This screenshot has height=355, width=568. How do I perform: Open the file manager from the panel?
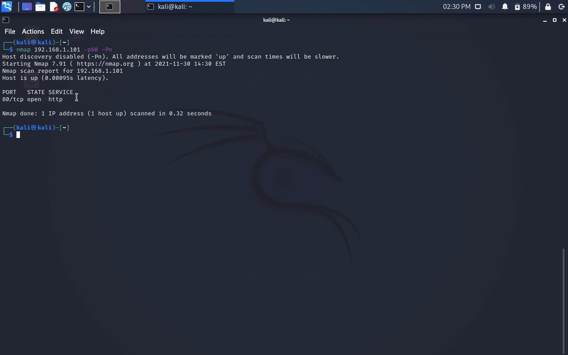pos(40,7)
